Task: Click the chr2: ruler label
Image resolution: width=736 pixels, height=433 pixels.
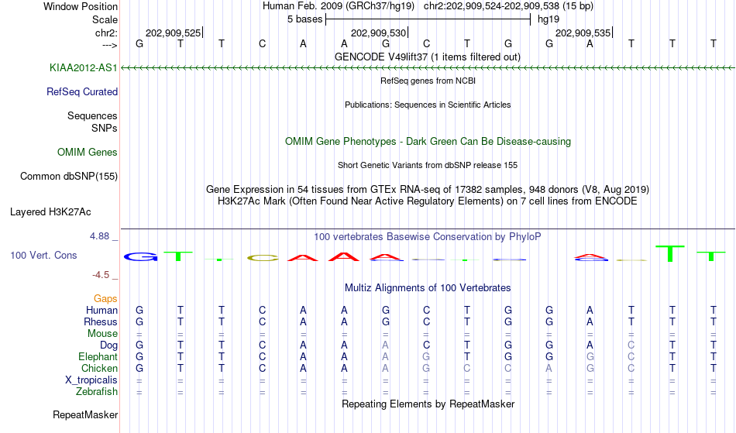Action: [x=107, y=33]
